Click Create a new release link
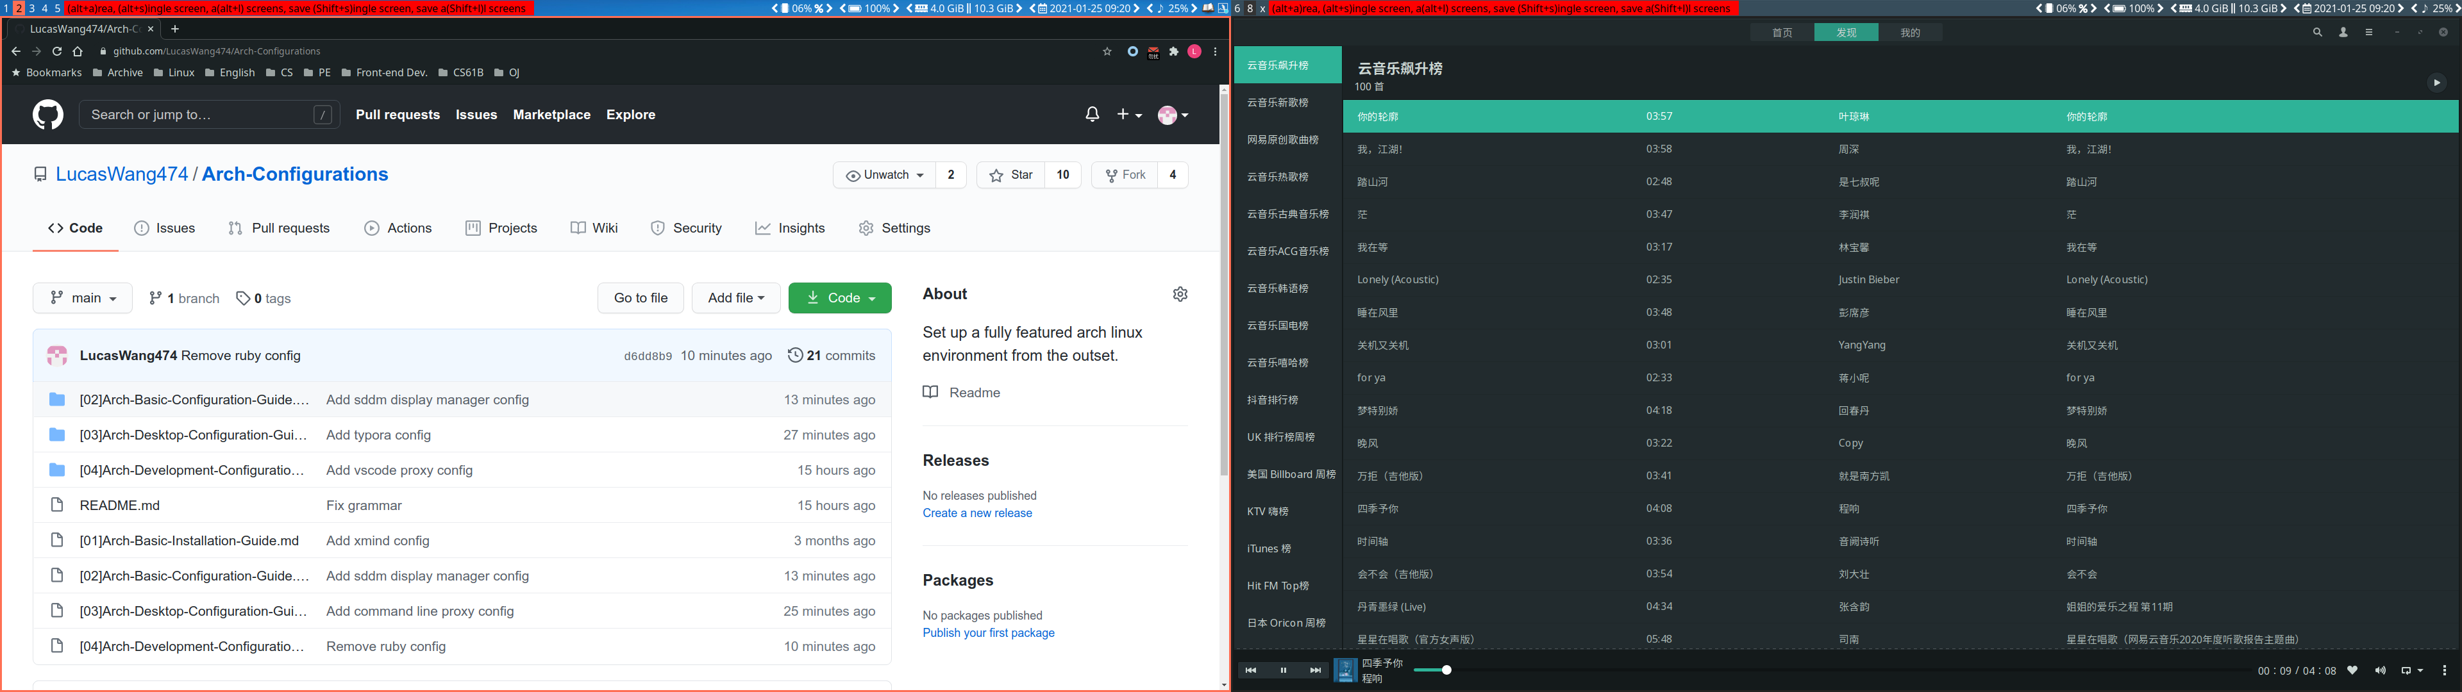Viewport: 2462px width, 692px height. pyautogui.click(x=976, y=513)
